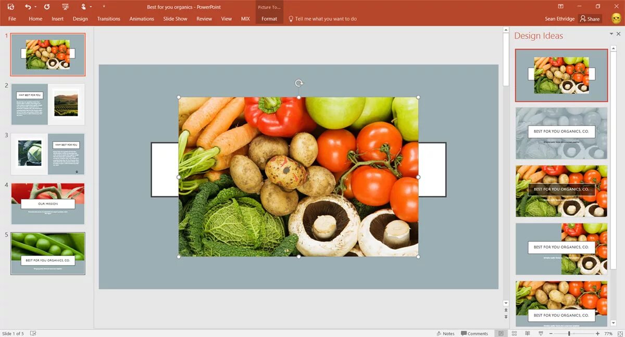This screenshot has height=337, width=625.
Task: Toggle the Comments pane button
Action: (475, 333)
